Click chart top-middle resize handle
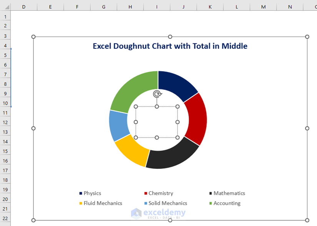 tap(170, 37)
